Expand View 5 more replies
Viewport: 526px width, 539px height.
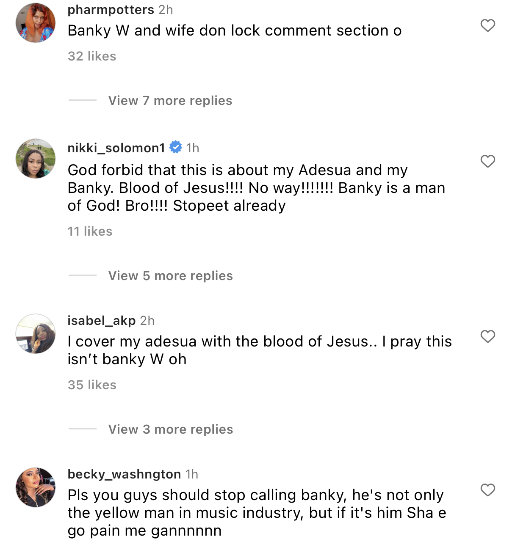pos(170,276)
